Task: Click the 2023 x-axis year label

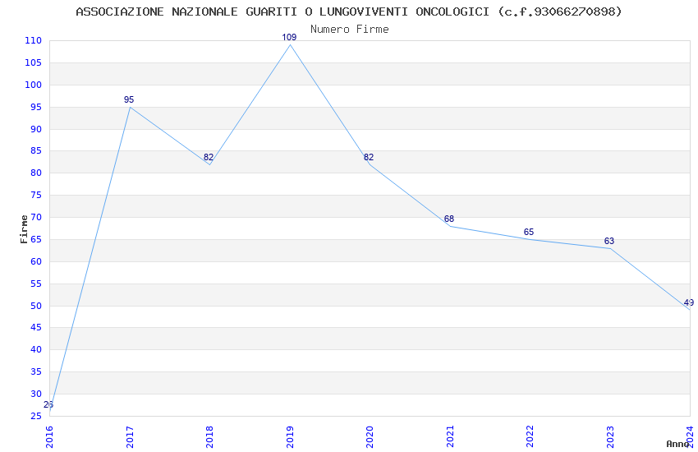Action: (610, 437)
